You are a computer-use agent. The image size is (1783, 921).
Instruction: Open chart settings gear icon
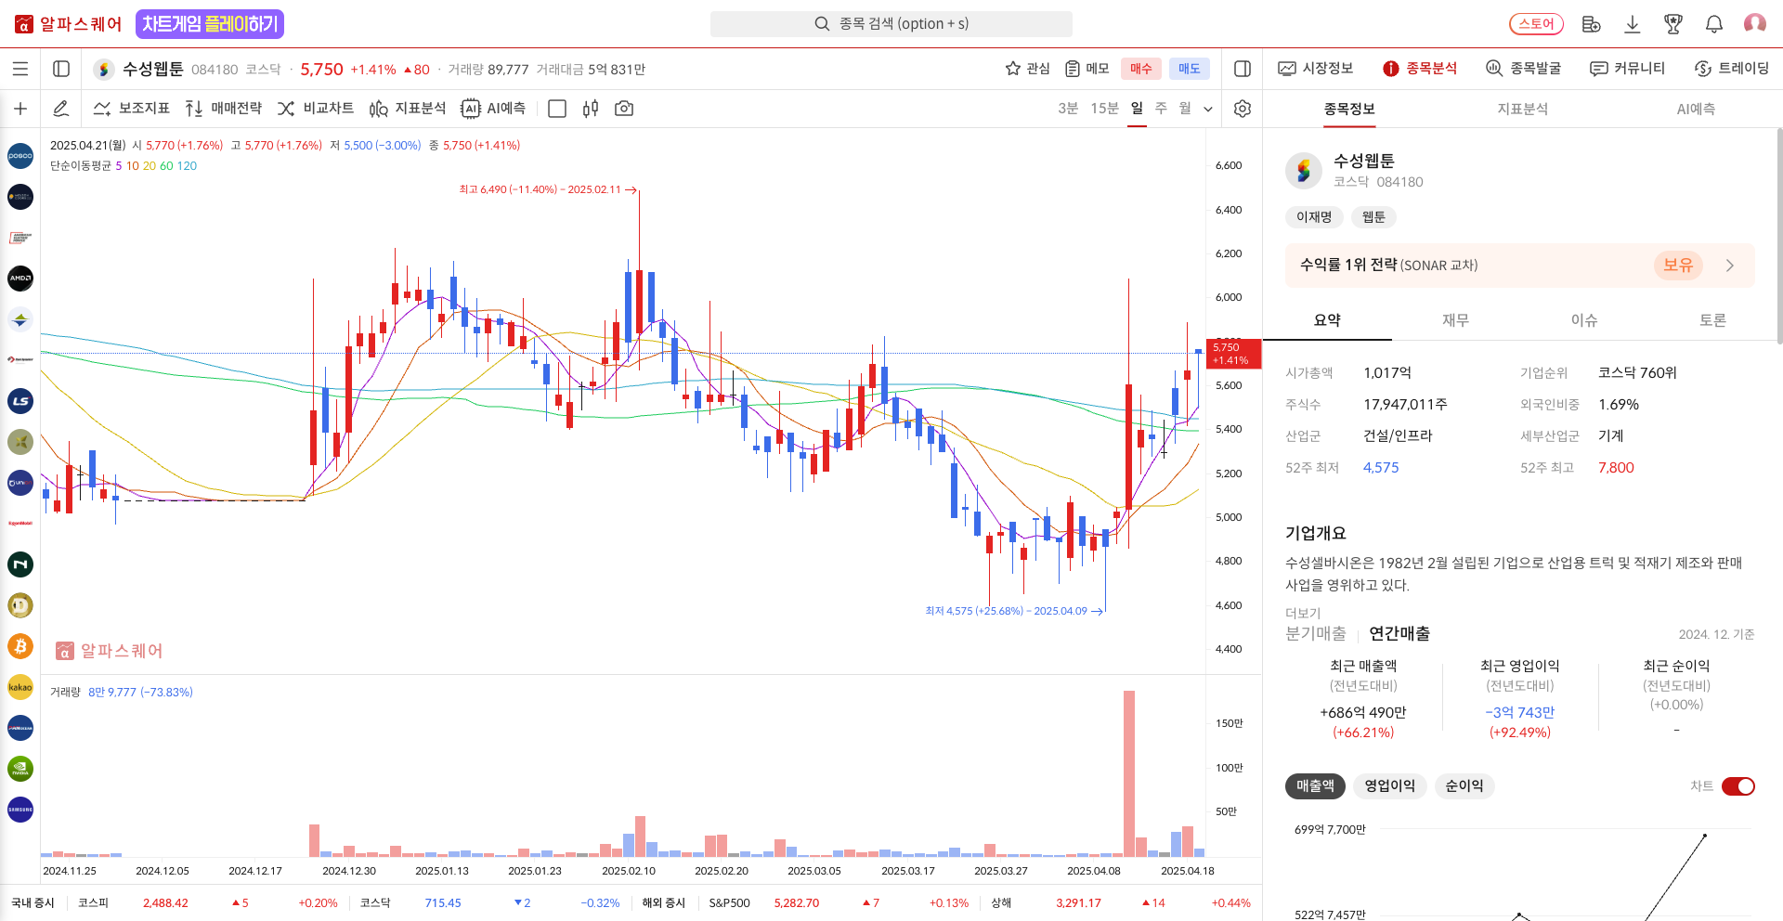pos(1243,109)
